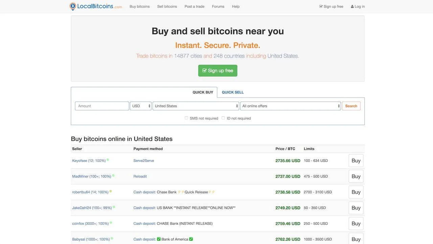Screen dimensions: 433x244
Task: Select the person icon beside Log in
Action: [352, 6]
